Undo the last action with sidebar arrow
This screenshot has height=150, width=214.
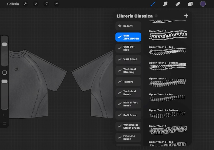(5, 116)
